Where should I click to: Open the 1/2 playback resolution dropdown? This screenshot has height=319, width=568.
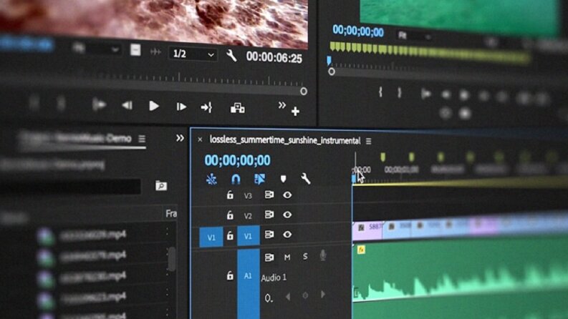click(193, 54)
